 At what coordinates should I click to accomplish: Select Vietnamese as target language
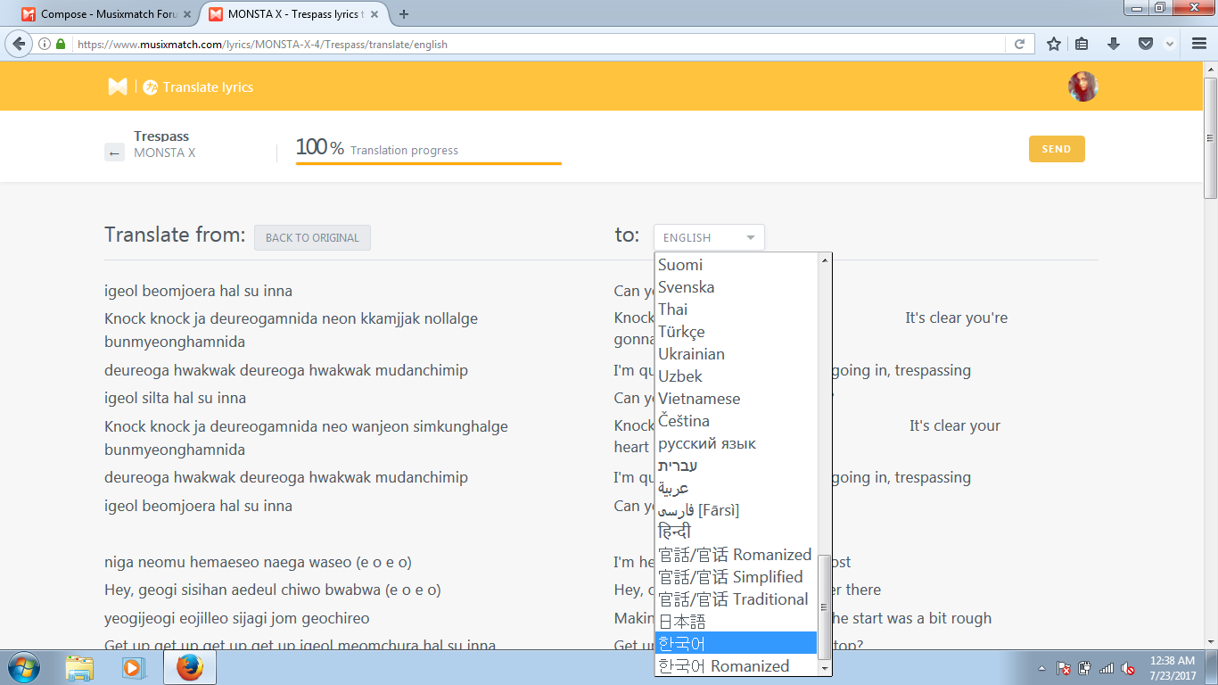(x=737, y=399)
